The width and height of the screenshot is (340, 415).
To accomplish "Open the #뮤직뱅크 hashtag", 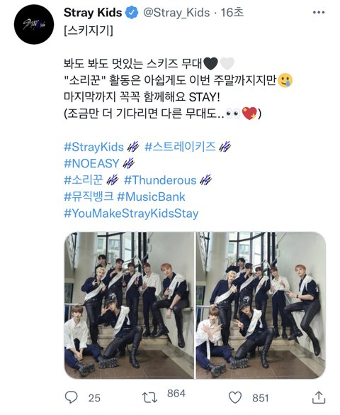I will coord(89,197).
